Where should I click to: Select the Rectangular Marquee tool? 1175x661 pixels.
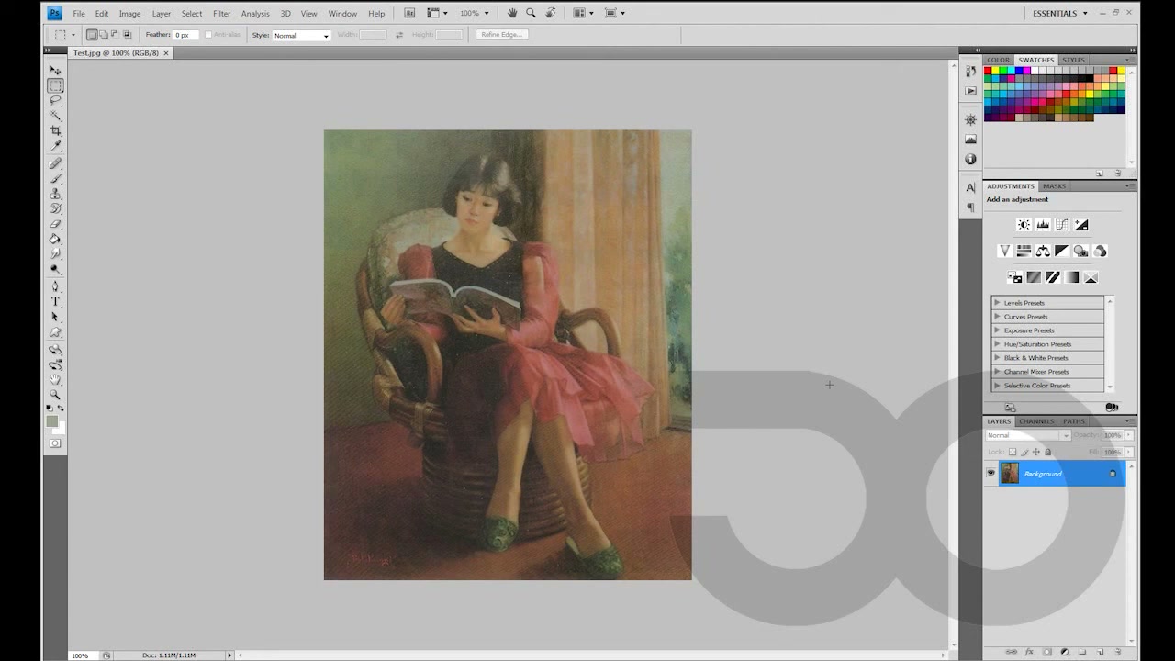(x=55, y=85)
